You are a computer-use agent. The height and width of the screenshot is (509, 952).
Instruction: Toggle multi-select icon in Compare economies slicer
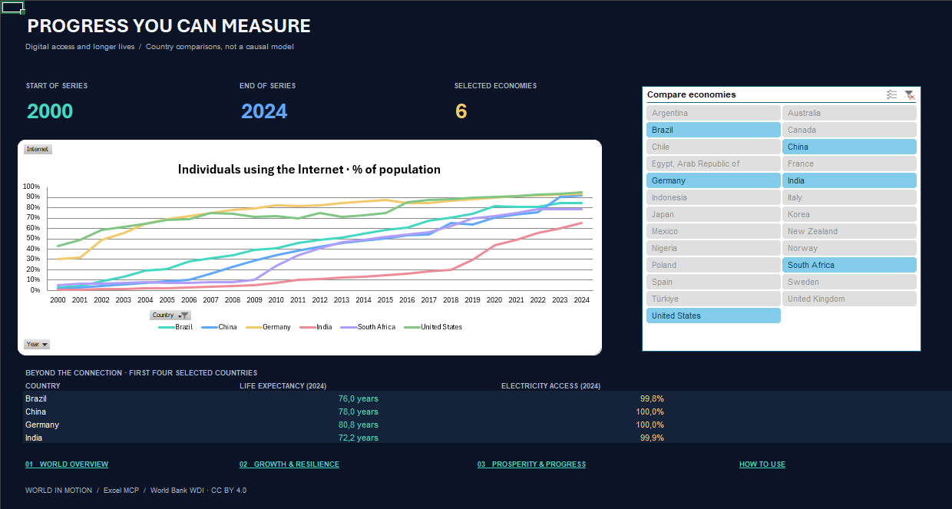[891, 94]
